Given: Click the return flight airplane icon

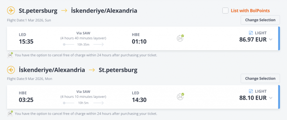Looking at the screenshot, I should pos(11,70).
